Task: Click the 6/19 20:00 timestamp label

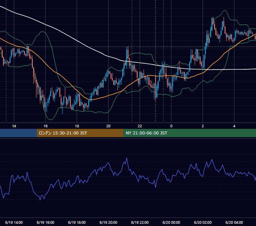Action: 108,222
